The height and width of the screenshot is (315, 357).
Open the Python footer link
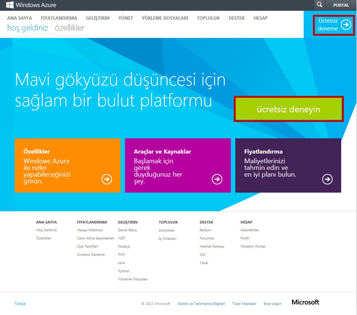click(124, 271)
